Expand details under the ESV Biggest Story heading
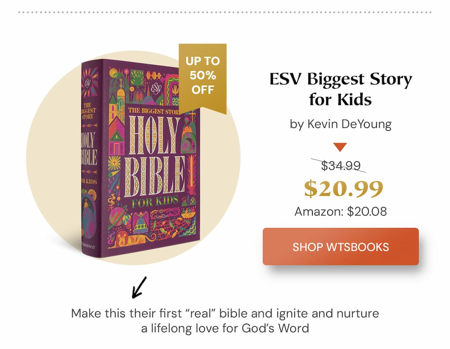The width and height of the screenshot is (450, 349). (341, 88)
